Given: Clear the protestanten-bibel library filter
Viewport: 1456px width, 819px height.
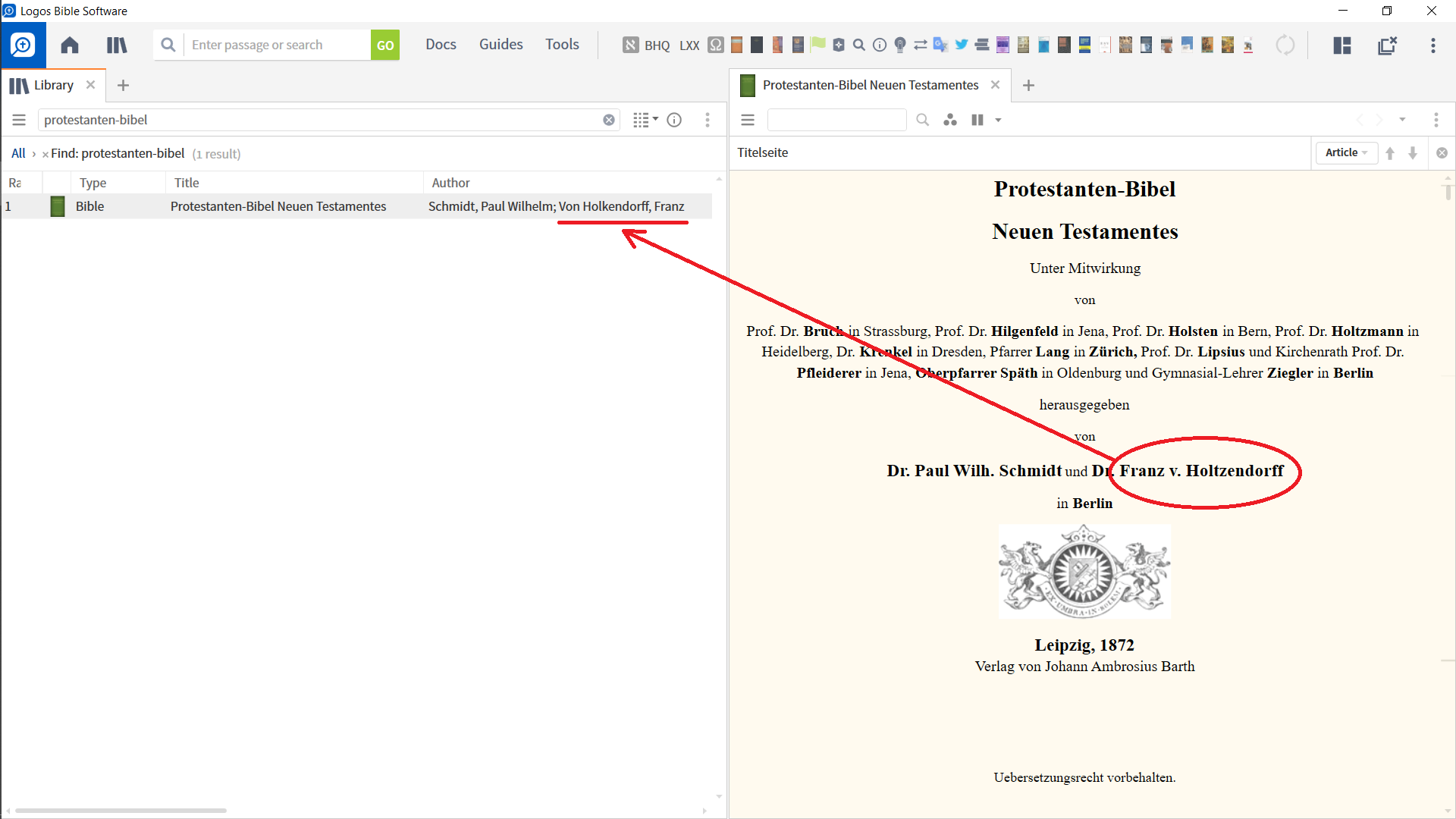Looking at the screenshot, I should pyautogui.click(x=609, y=120).
